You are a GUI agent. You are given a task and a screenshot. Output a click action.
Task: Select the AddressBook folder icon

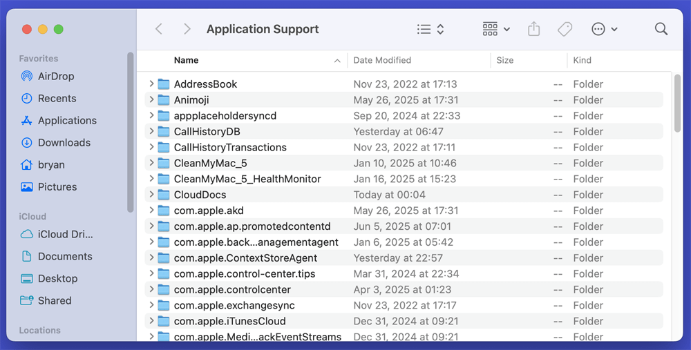click(x=164, y=84)
